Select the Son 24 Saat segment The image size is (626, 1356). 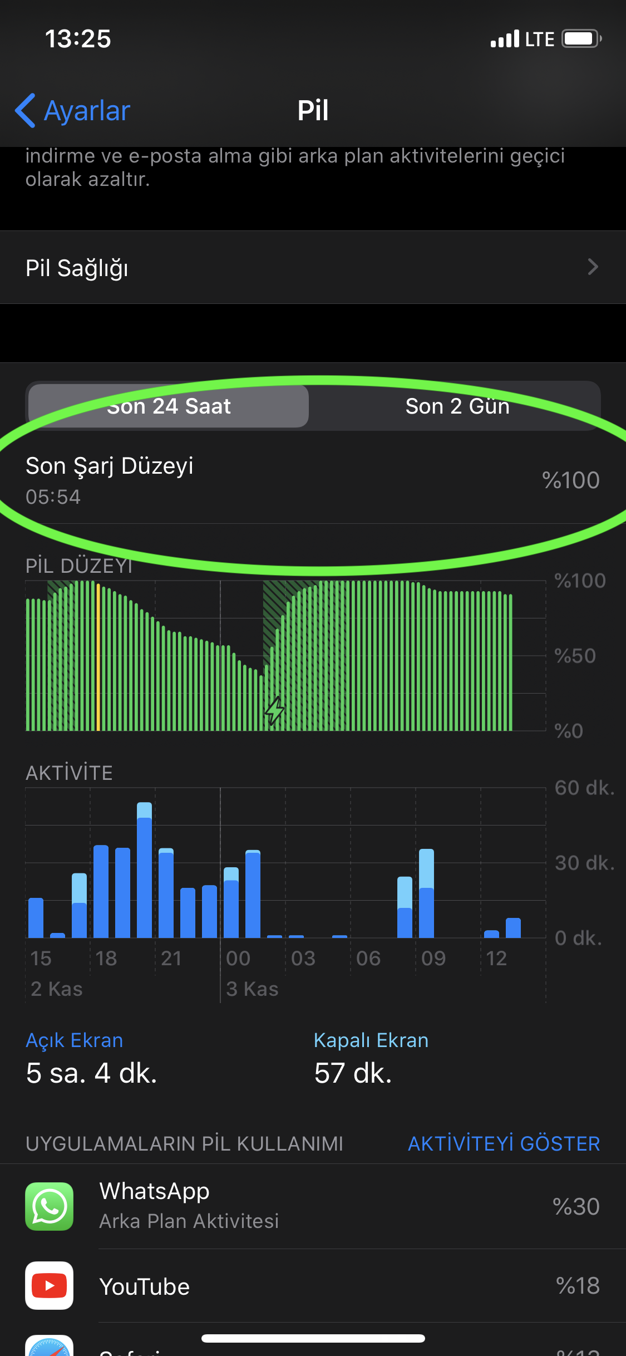(169, 406)
